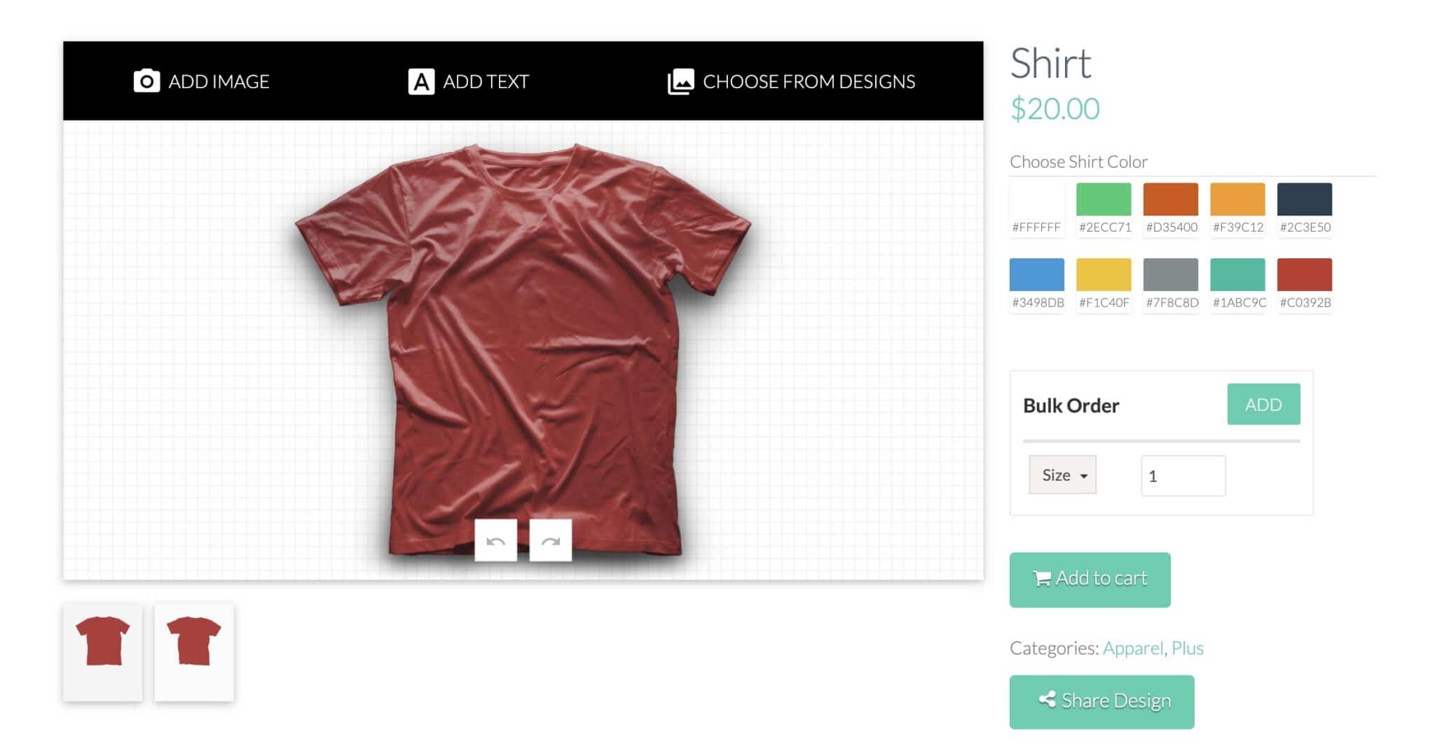
Task: Click the redo arrow below the shirt
Action: [551, 540]
